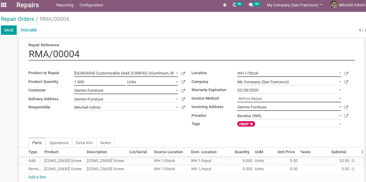The image size is (366, 182).
Task: Click Mitchell Admin avatar picture
Action: pyautogui.click(x=334, y=5)
